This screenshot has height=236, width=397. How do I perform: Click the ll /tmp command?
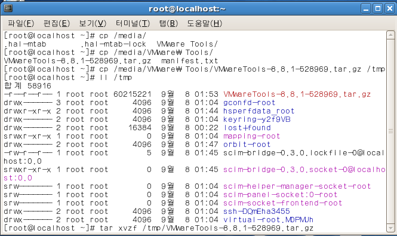115,78
